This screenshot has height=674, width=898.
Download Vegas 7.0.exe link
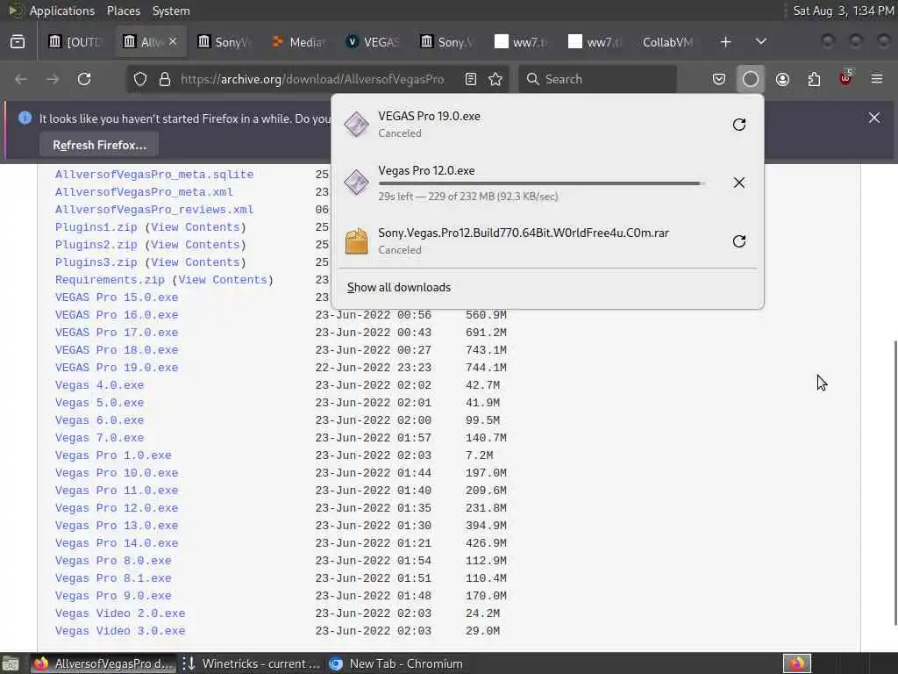click(x=100, y=438)
